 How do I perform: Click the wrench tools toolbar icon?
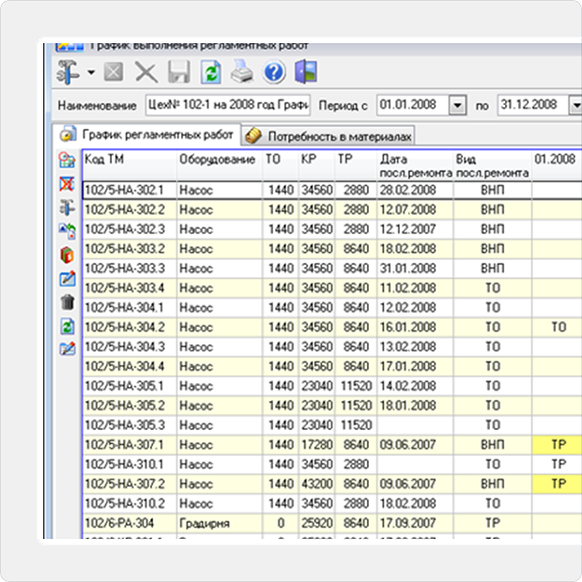[x=68, y=72]
